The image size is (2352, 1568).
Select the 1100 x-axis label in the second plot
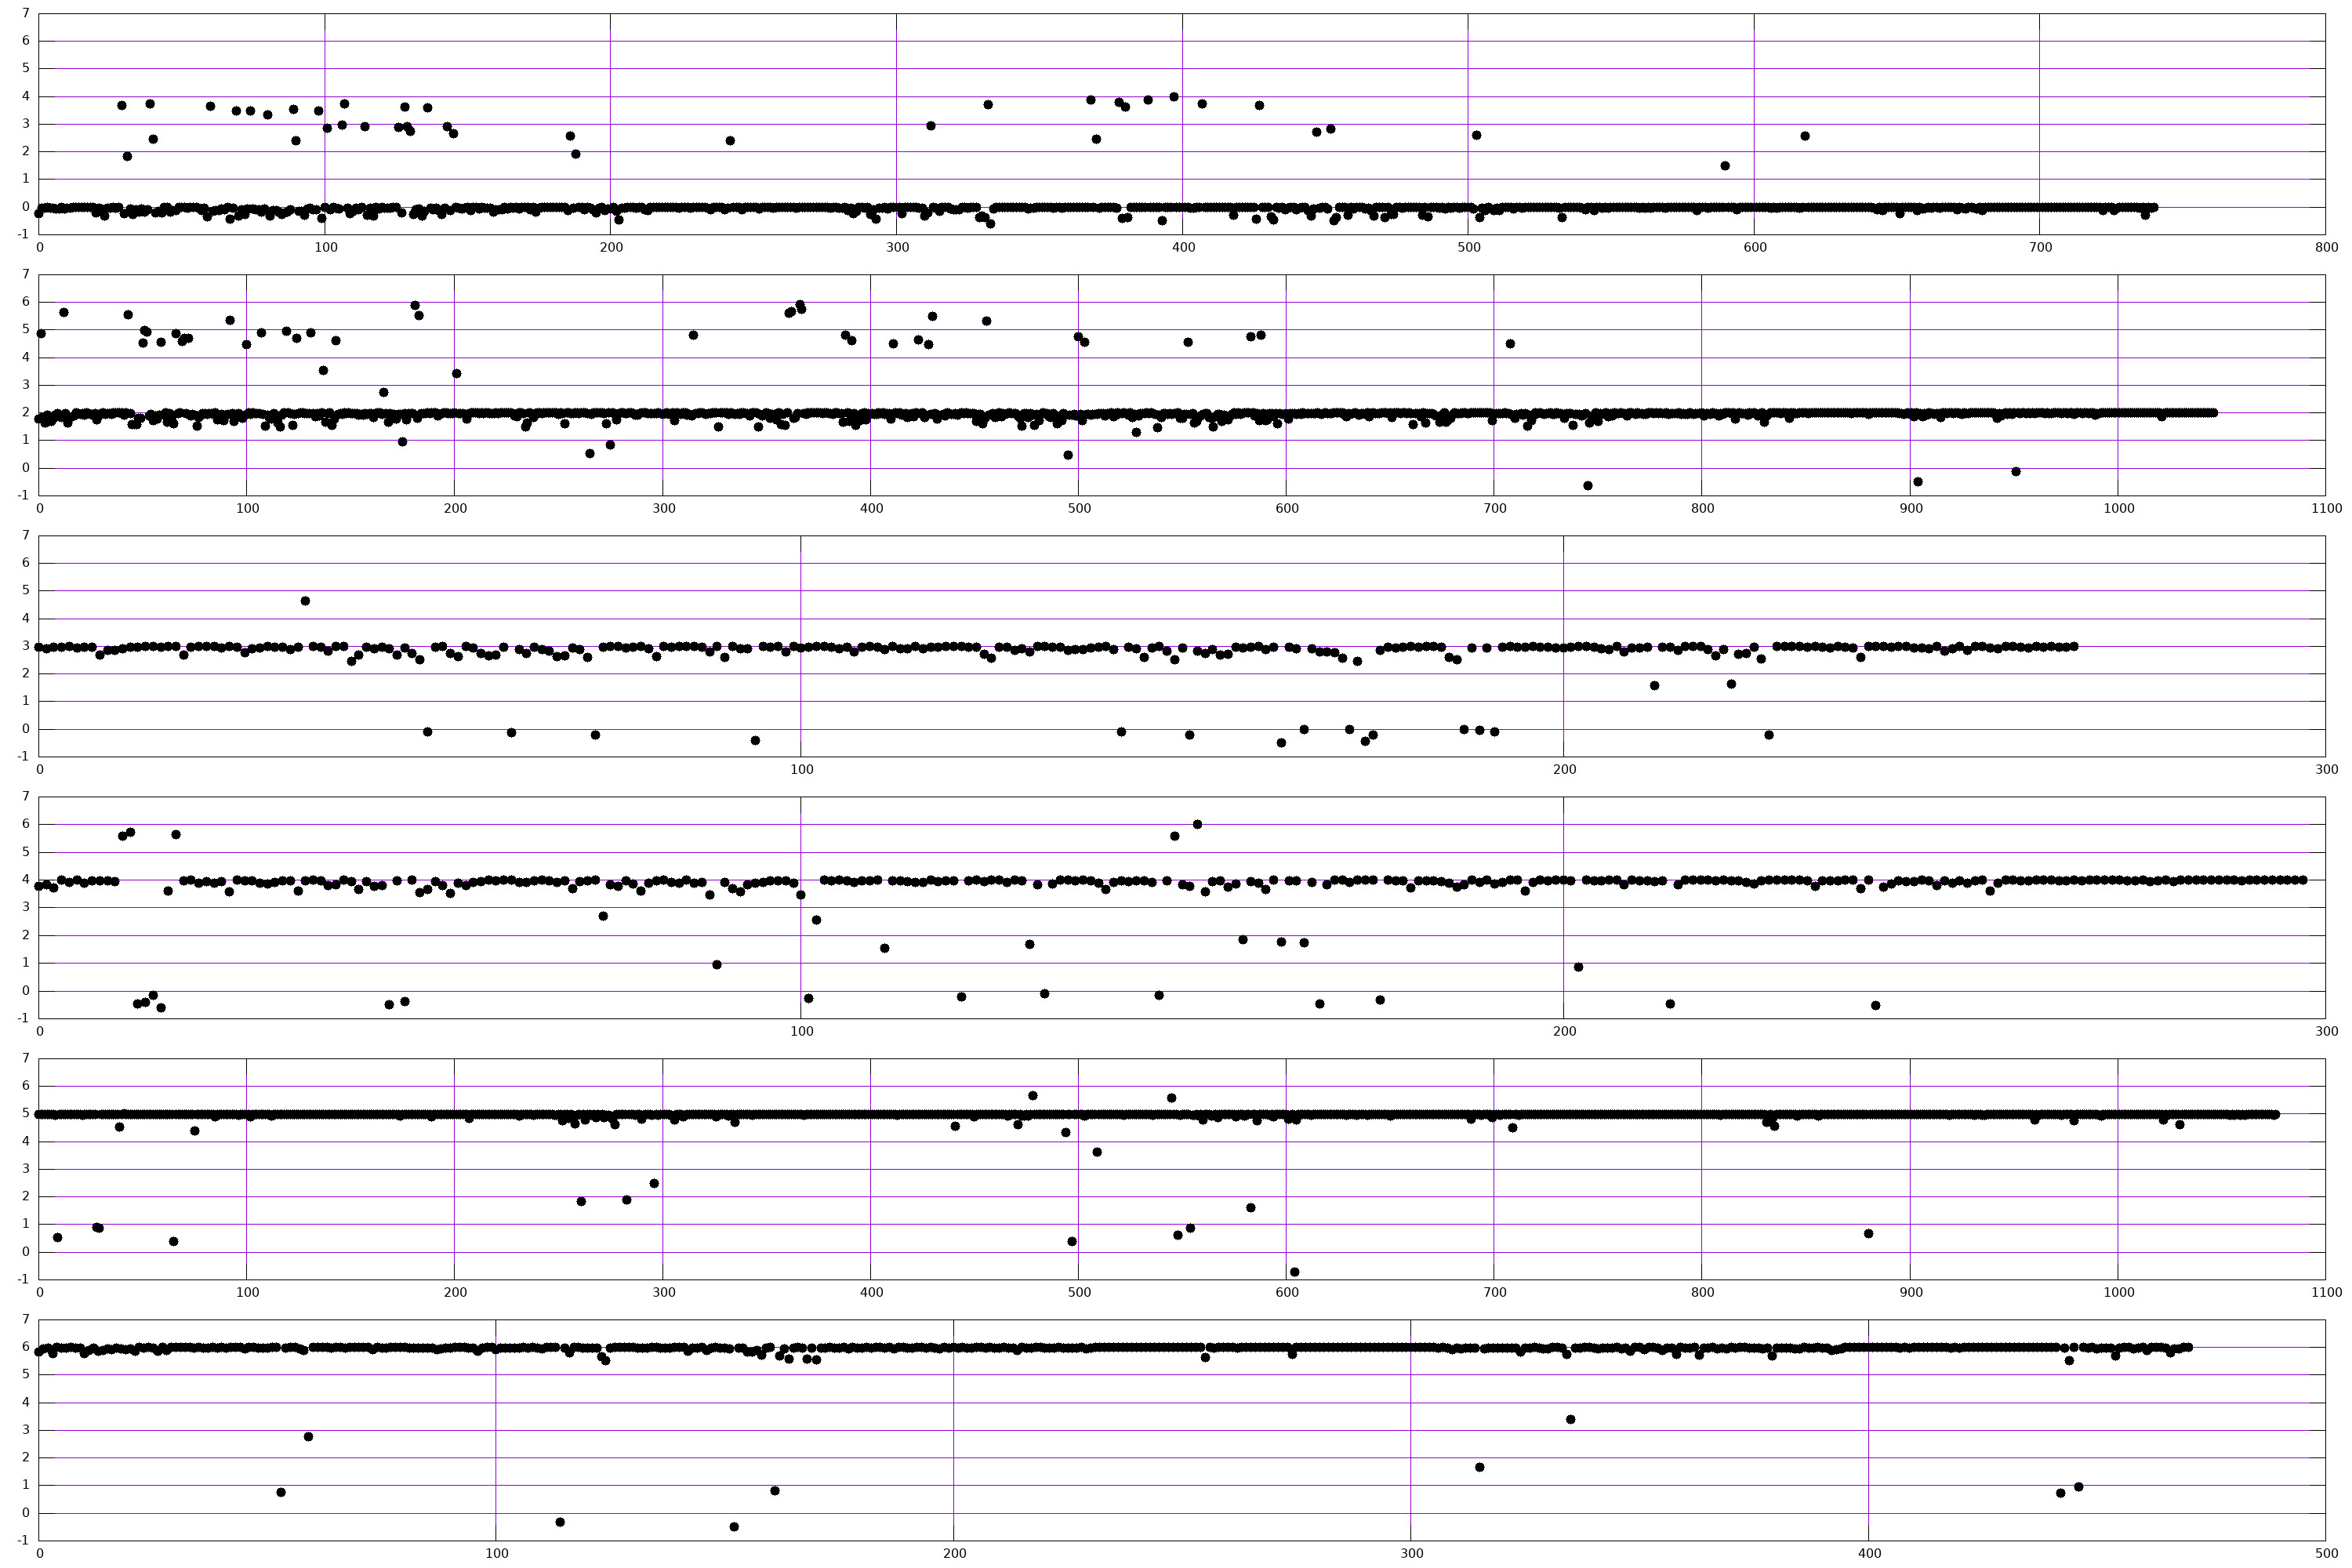(x=2326, y=508)
